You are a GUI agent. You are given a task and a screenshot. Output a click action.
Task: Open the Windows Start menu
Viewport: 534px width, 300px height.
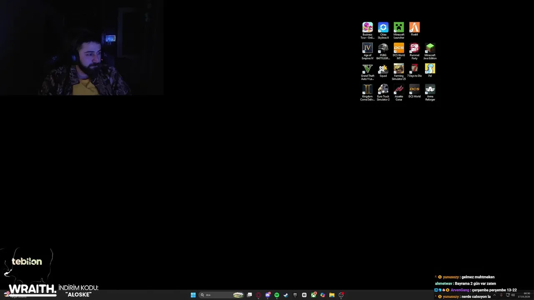click(x=193, y=295)
